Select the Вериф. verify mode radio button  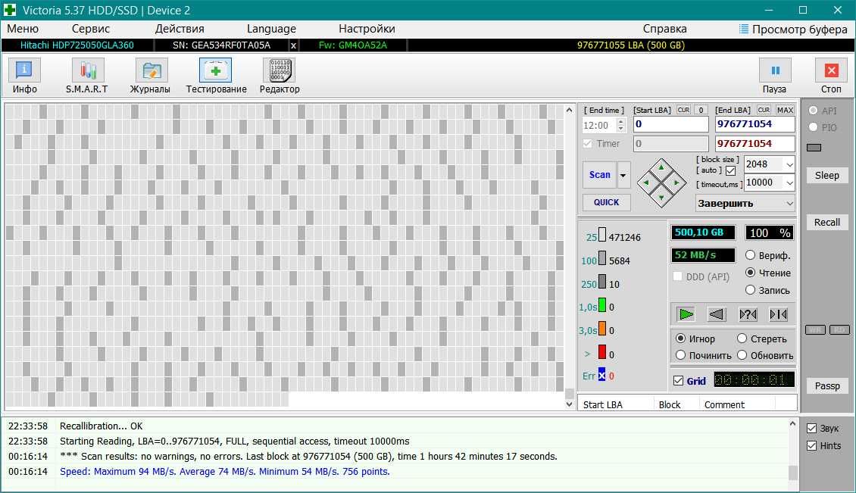click(751, 255)
